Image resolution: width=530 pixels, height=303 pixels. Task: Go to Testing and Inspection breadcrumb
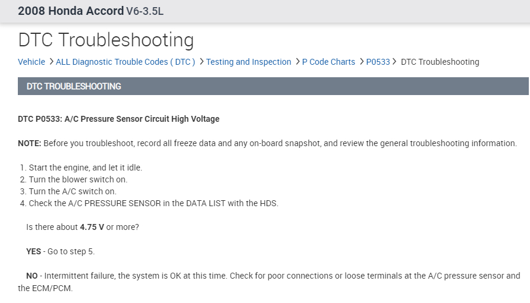coord(249,62)
